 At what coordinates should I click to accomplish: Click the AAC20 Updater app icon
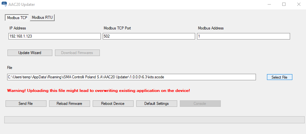(4, 5)
